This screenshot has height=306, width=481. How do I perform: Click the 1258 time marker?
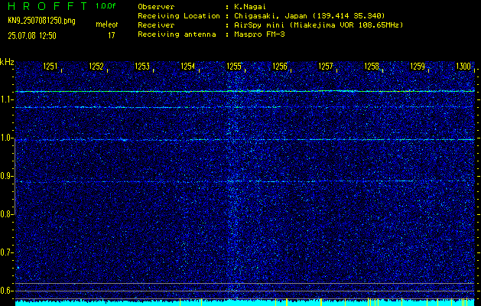point(372,67)
